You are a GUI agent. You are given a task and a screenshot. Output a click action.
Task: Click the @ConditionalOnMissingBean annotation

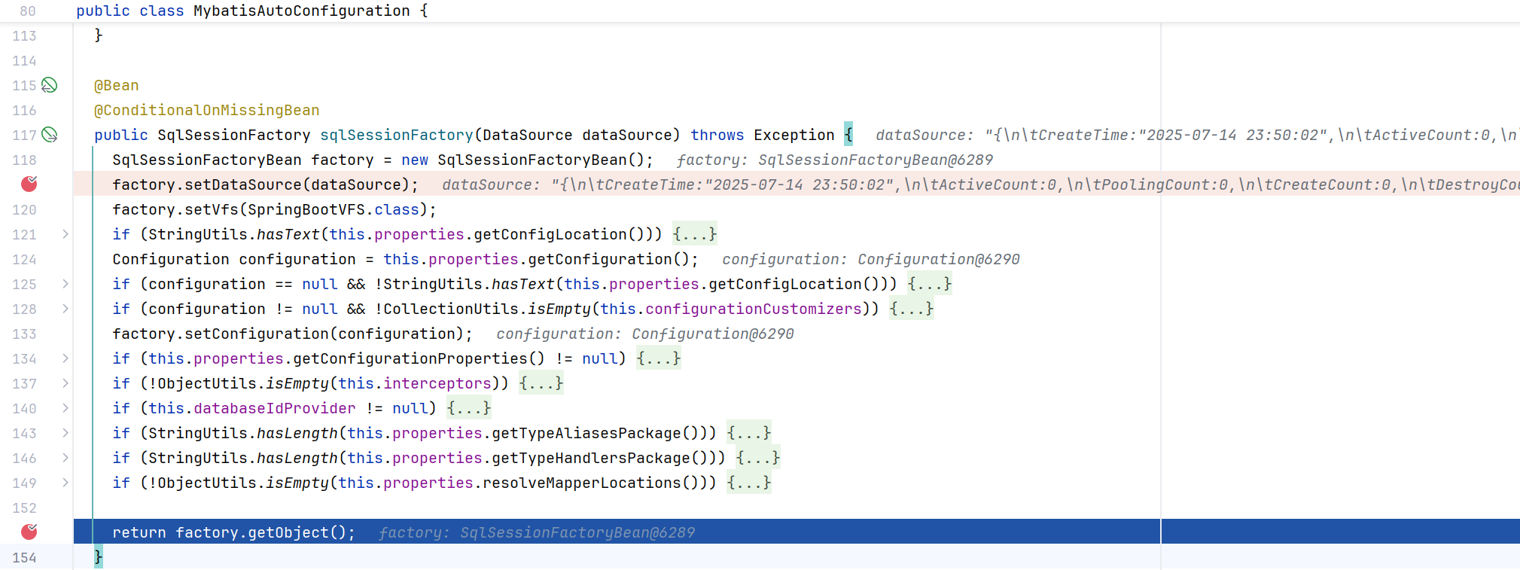pos(206,110)
